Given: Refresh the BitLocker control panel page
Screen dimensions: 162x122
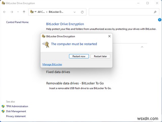Looking at the screenshot, I should (x=82, y=12).
